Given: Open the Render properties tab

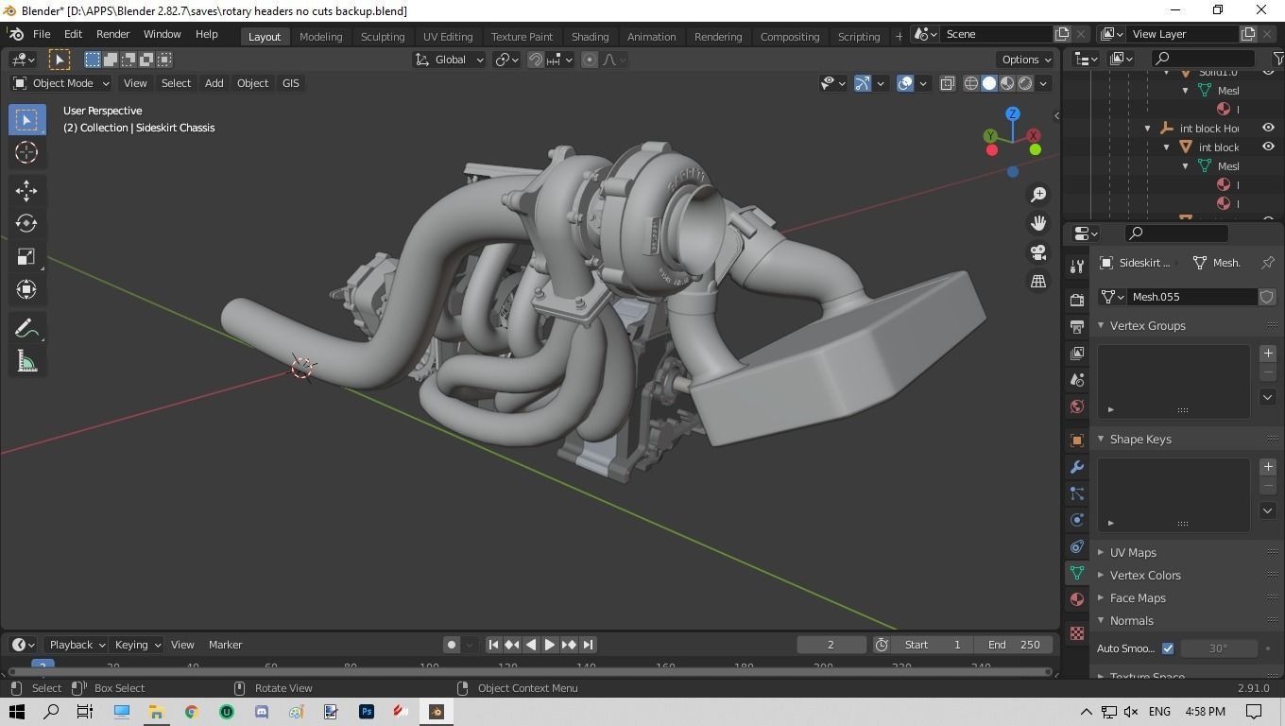Looking at the screenshot, I should tap(1077, 300).
